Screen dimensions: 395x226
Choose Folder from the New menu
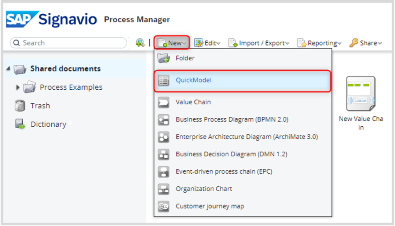coord(243,58)
